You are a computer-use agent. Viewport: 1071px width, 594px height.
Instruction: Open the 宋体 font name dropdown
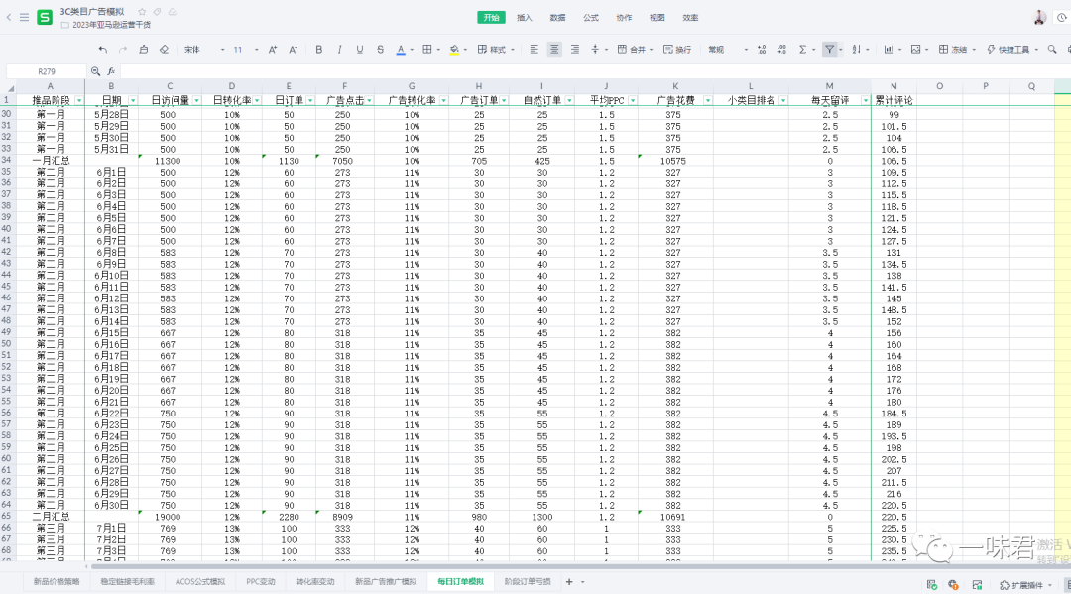[x=201, y=50]
